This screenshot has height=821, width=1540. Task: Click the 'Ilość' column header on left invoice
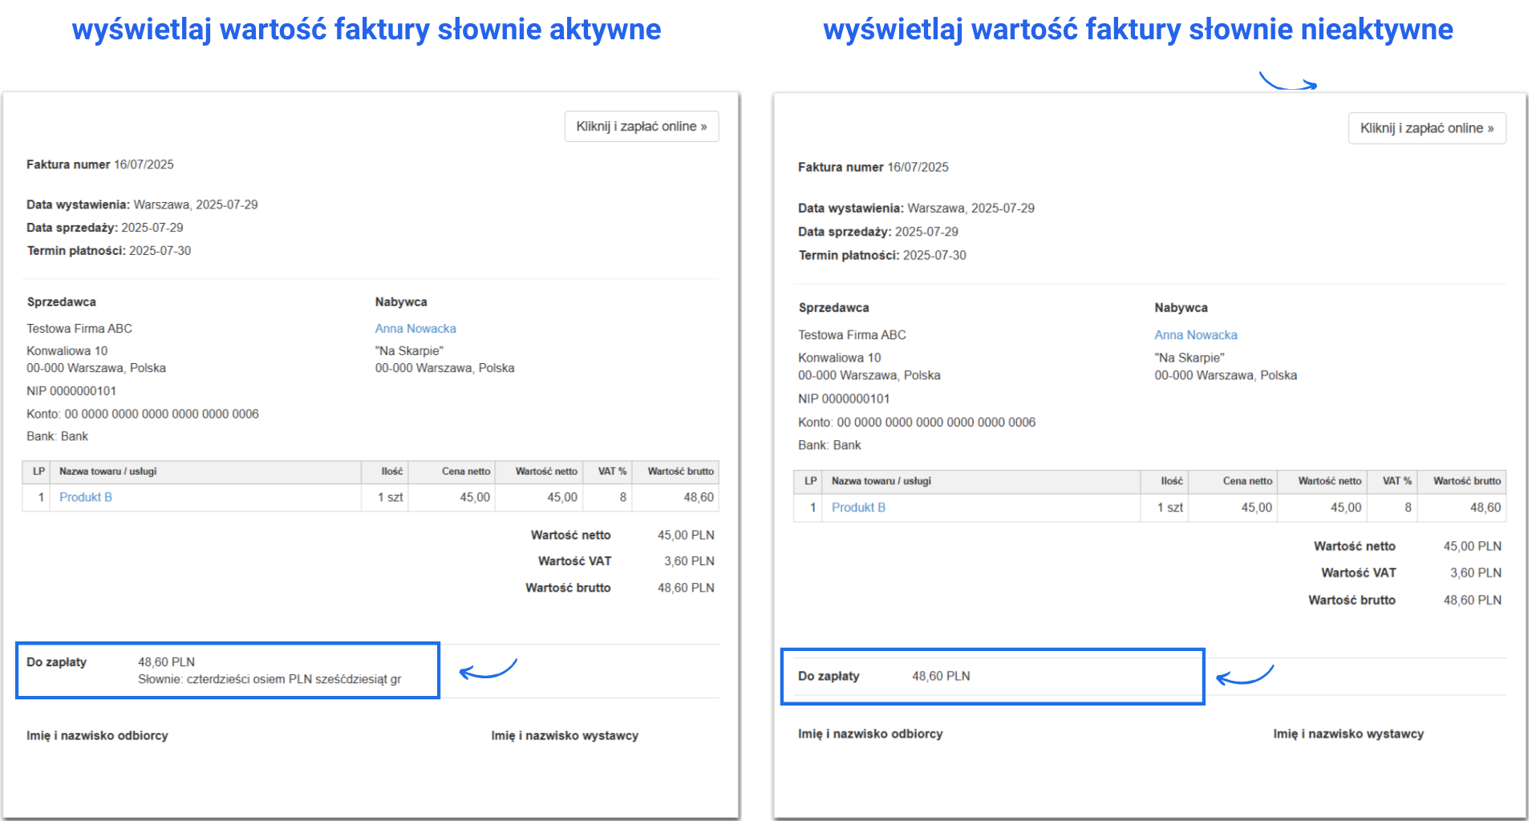(x=392, y=471)
